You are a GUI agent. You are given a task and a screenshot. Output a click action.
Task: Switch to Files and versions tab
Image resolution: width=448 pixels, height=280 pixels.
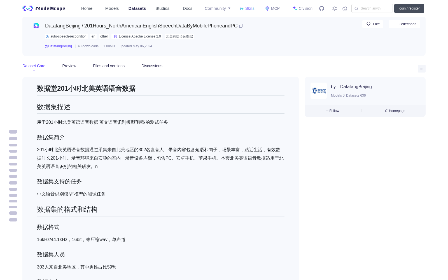point(109,66)
